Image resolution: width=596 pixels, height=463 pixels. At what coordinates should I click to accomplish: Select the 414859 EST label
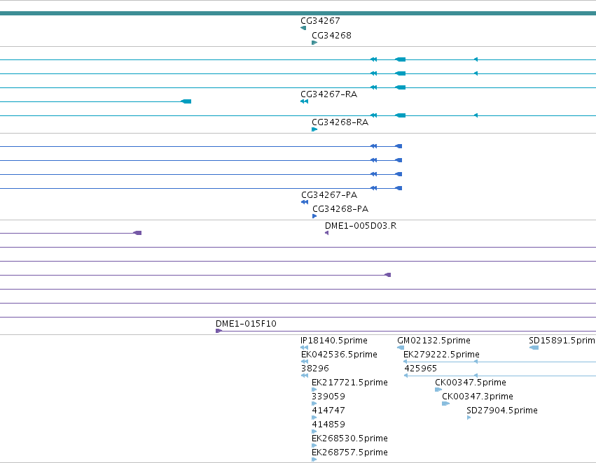(328, 425)
